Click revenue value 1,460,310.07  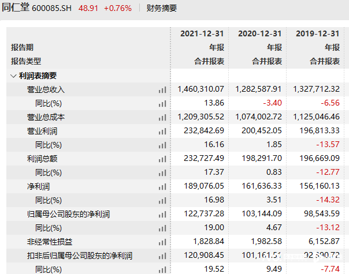click(x=201, y=89)
